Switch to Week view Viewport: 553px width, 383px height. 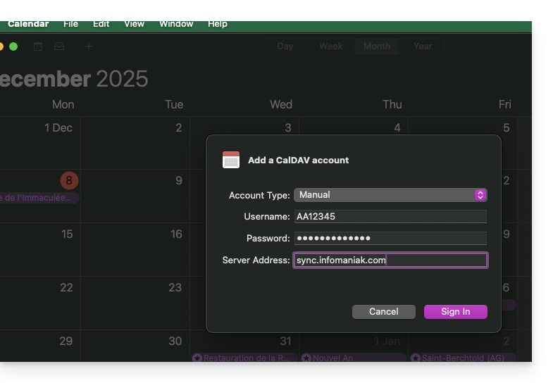pos(331,46)
